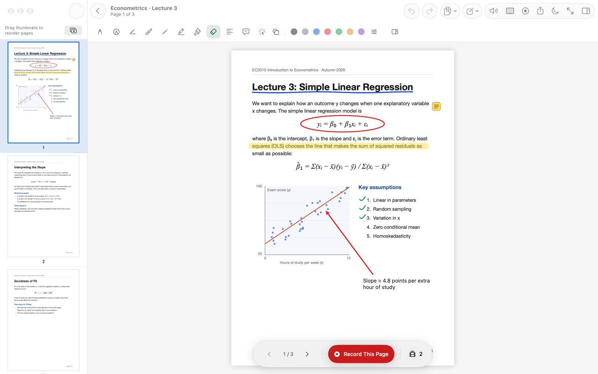Pick the light gray color swatch

tap(305, 32)
